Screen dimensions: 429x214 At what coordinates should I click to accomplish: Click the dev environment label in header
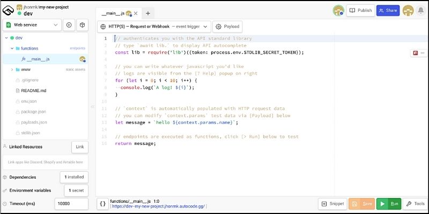click(x=28, y=13)
